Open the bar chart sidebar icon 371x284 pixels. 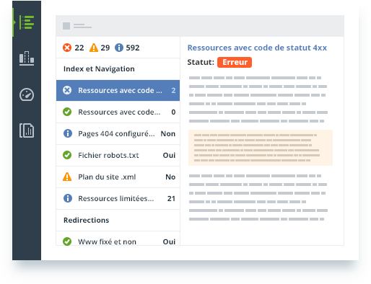point(27,58)
